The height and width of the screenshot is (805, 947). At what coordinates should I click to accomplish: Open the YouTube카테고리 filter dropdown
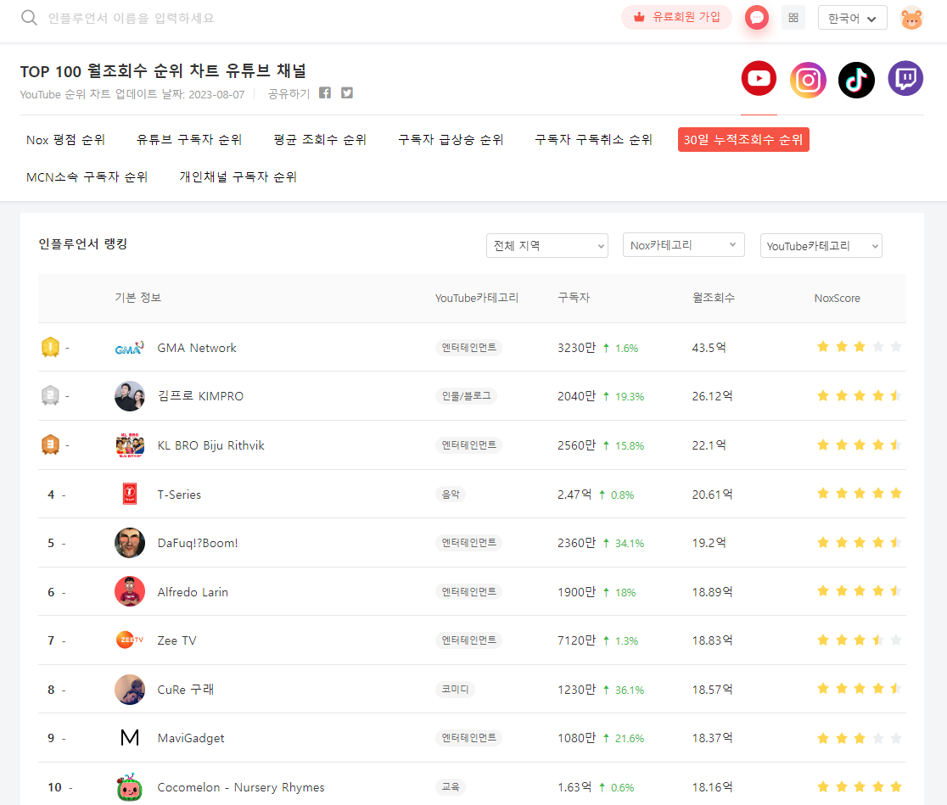coord(821,246)
